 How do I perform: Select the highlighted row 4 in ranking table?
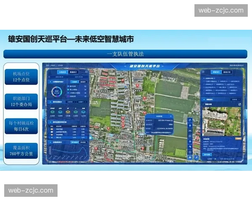tap(68, 137)
